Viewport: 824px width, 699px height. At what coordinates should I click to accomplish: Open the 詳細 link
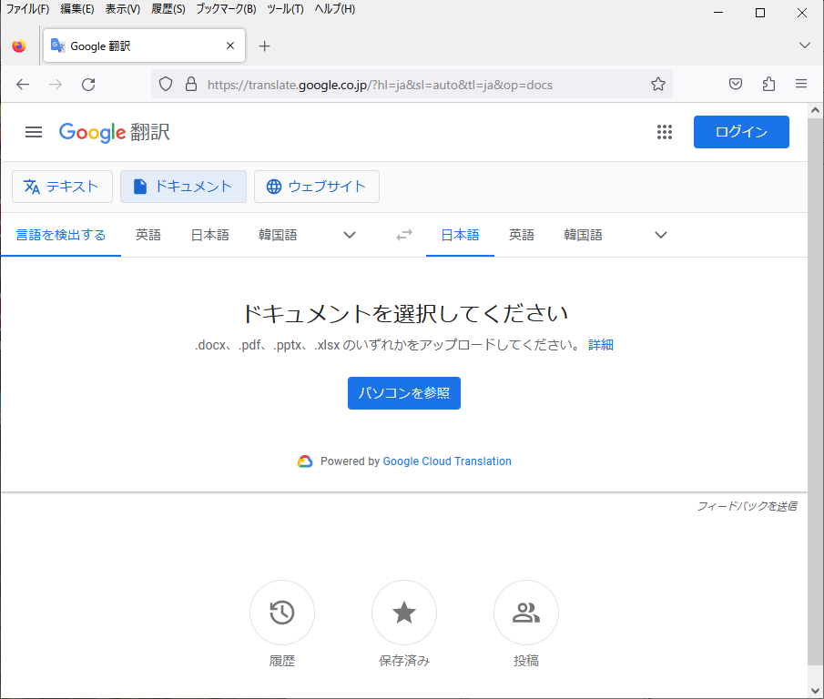point(601,345)
